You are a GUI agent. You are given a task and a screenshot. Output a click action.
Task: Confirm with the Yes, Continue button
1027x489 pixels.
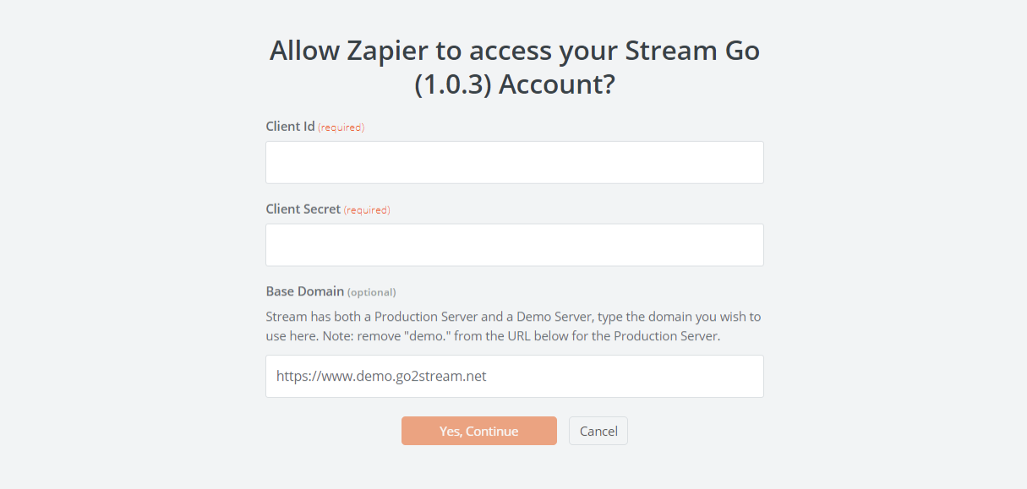[478, 431]
